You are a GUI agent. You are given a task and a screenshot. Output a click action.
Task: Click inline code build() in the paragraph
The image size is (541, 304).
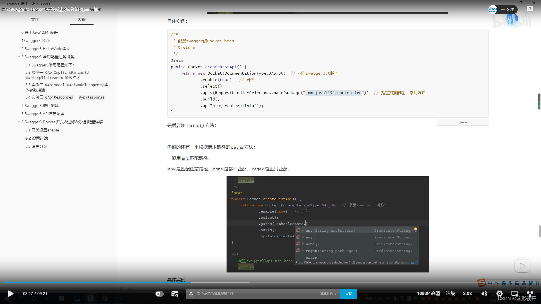[x=195, y=126]
